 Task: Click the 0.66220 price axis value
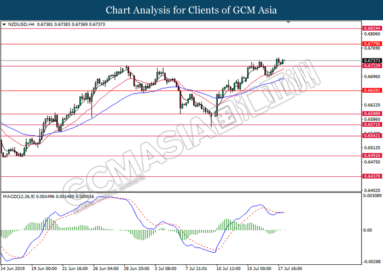pos(372,105)
